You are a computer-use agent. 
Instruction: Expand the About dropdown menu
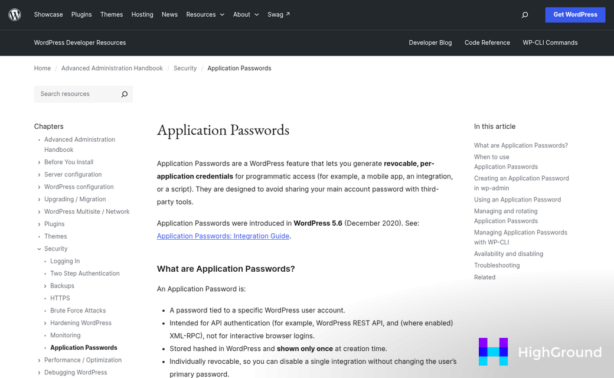[x=246, y=15]
